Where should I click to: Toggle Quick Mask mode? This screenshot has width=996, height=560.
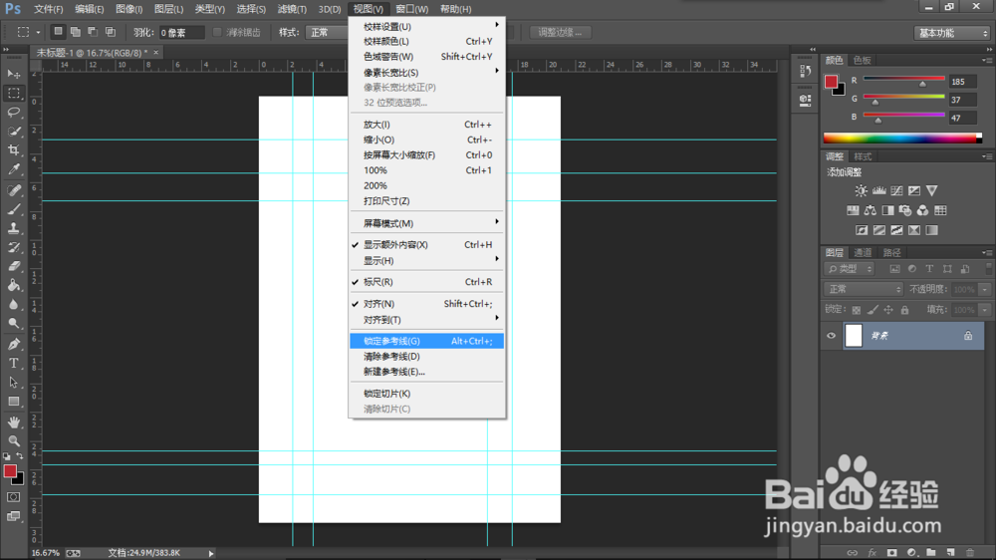pyautogui.click(x=13, y=497)
